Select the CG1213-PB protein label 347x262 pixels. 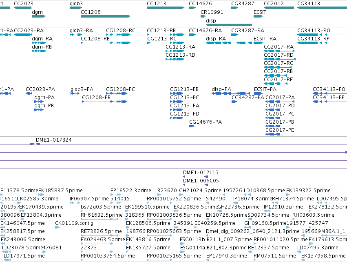pos(184,89)
